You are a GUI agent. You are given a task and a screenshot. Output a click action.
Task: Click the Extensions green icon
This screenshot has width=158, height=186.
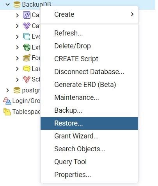tap(27, 47)
